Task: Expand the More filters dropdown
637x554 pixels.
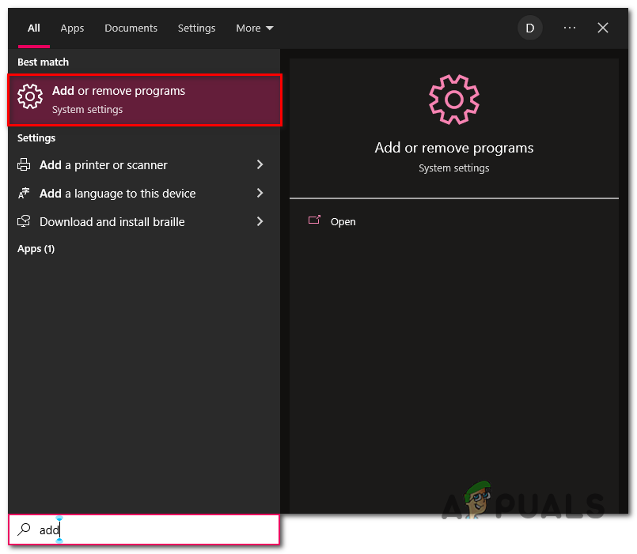Action: click(x=255, y=28)
